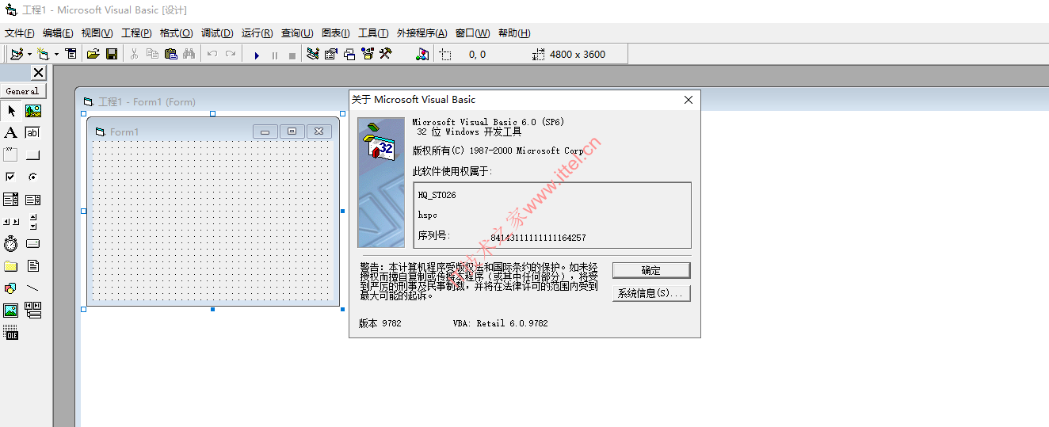Expand the Add Form dropdown arrow
The height and width of the screenshot is (427, 1049).
56,54
